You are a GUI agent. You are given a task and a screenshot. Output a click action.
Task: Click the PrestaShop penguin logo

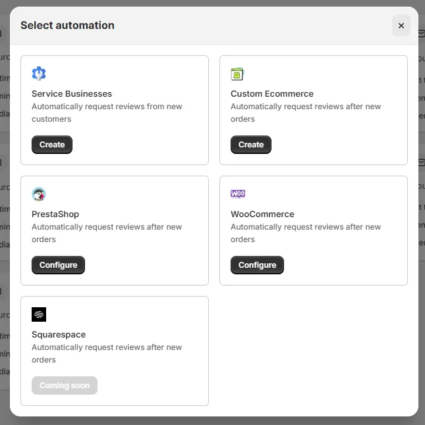(x=39, y=194)
